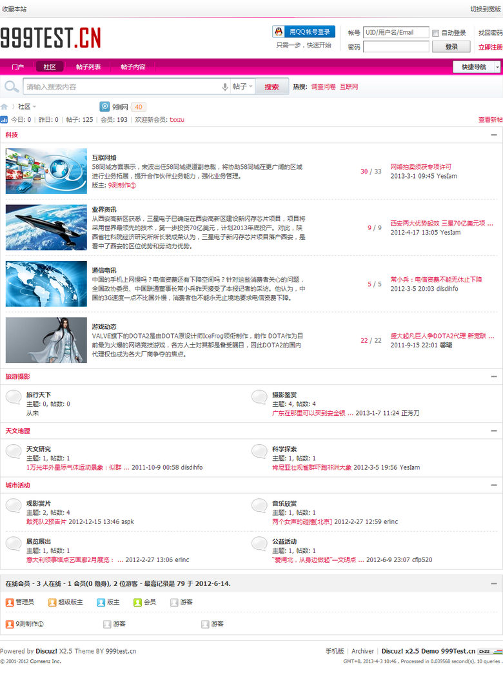Enable the 自动登录 checkbox

[435, 33]
